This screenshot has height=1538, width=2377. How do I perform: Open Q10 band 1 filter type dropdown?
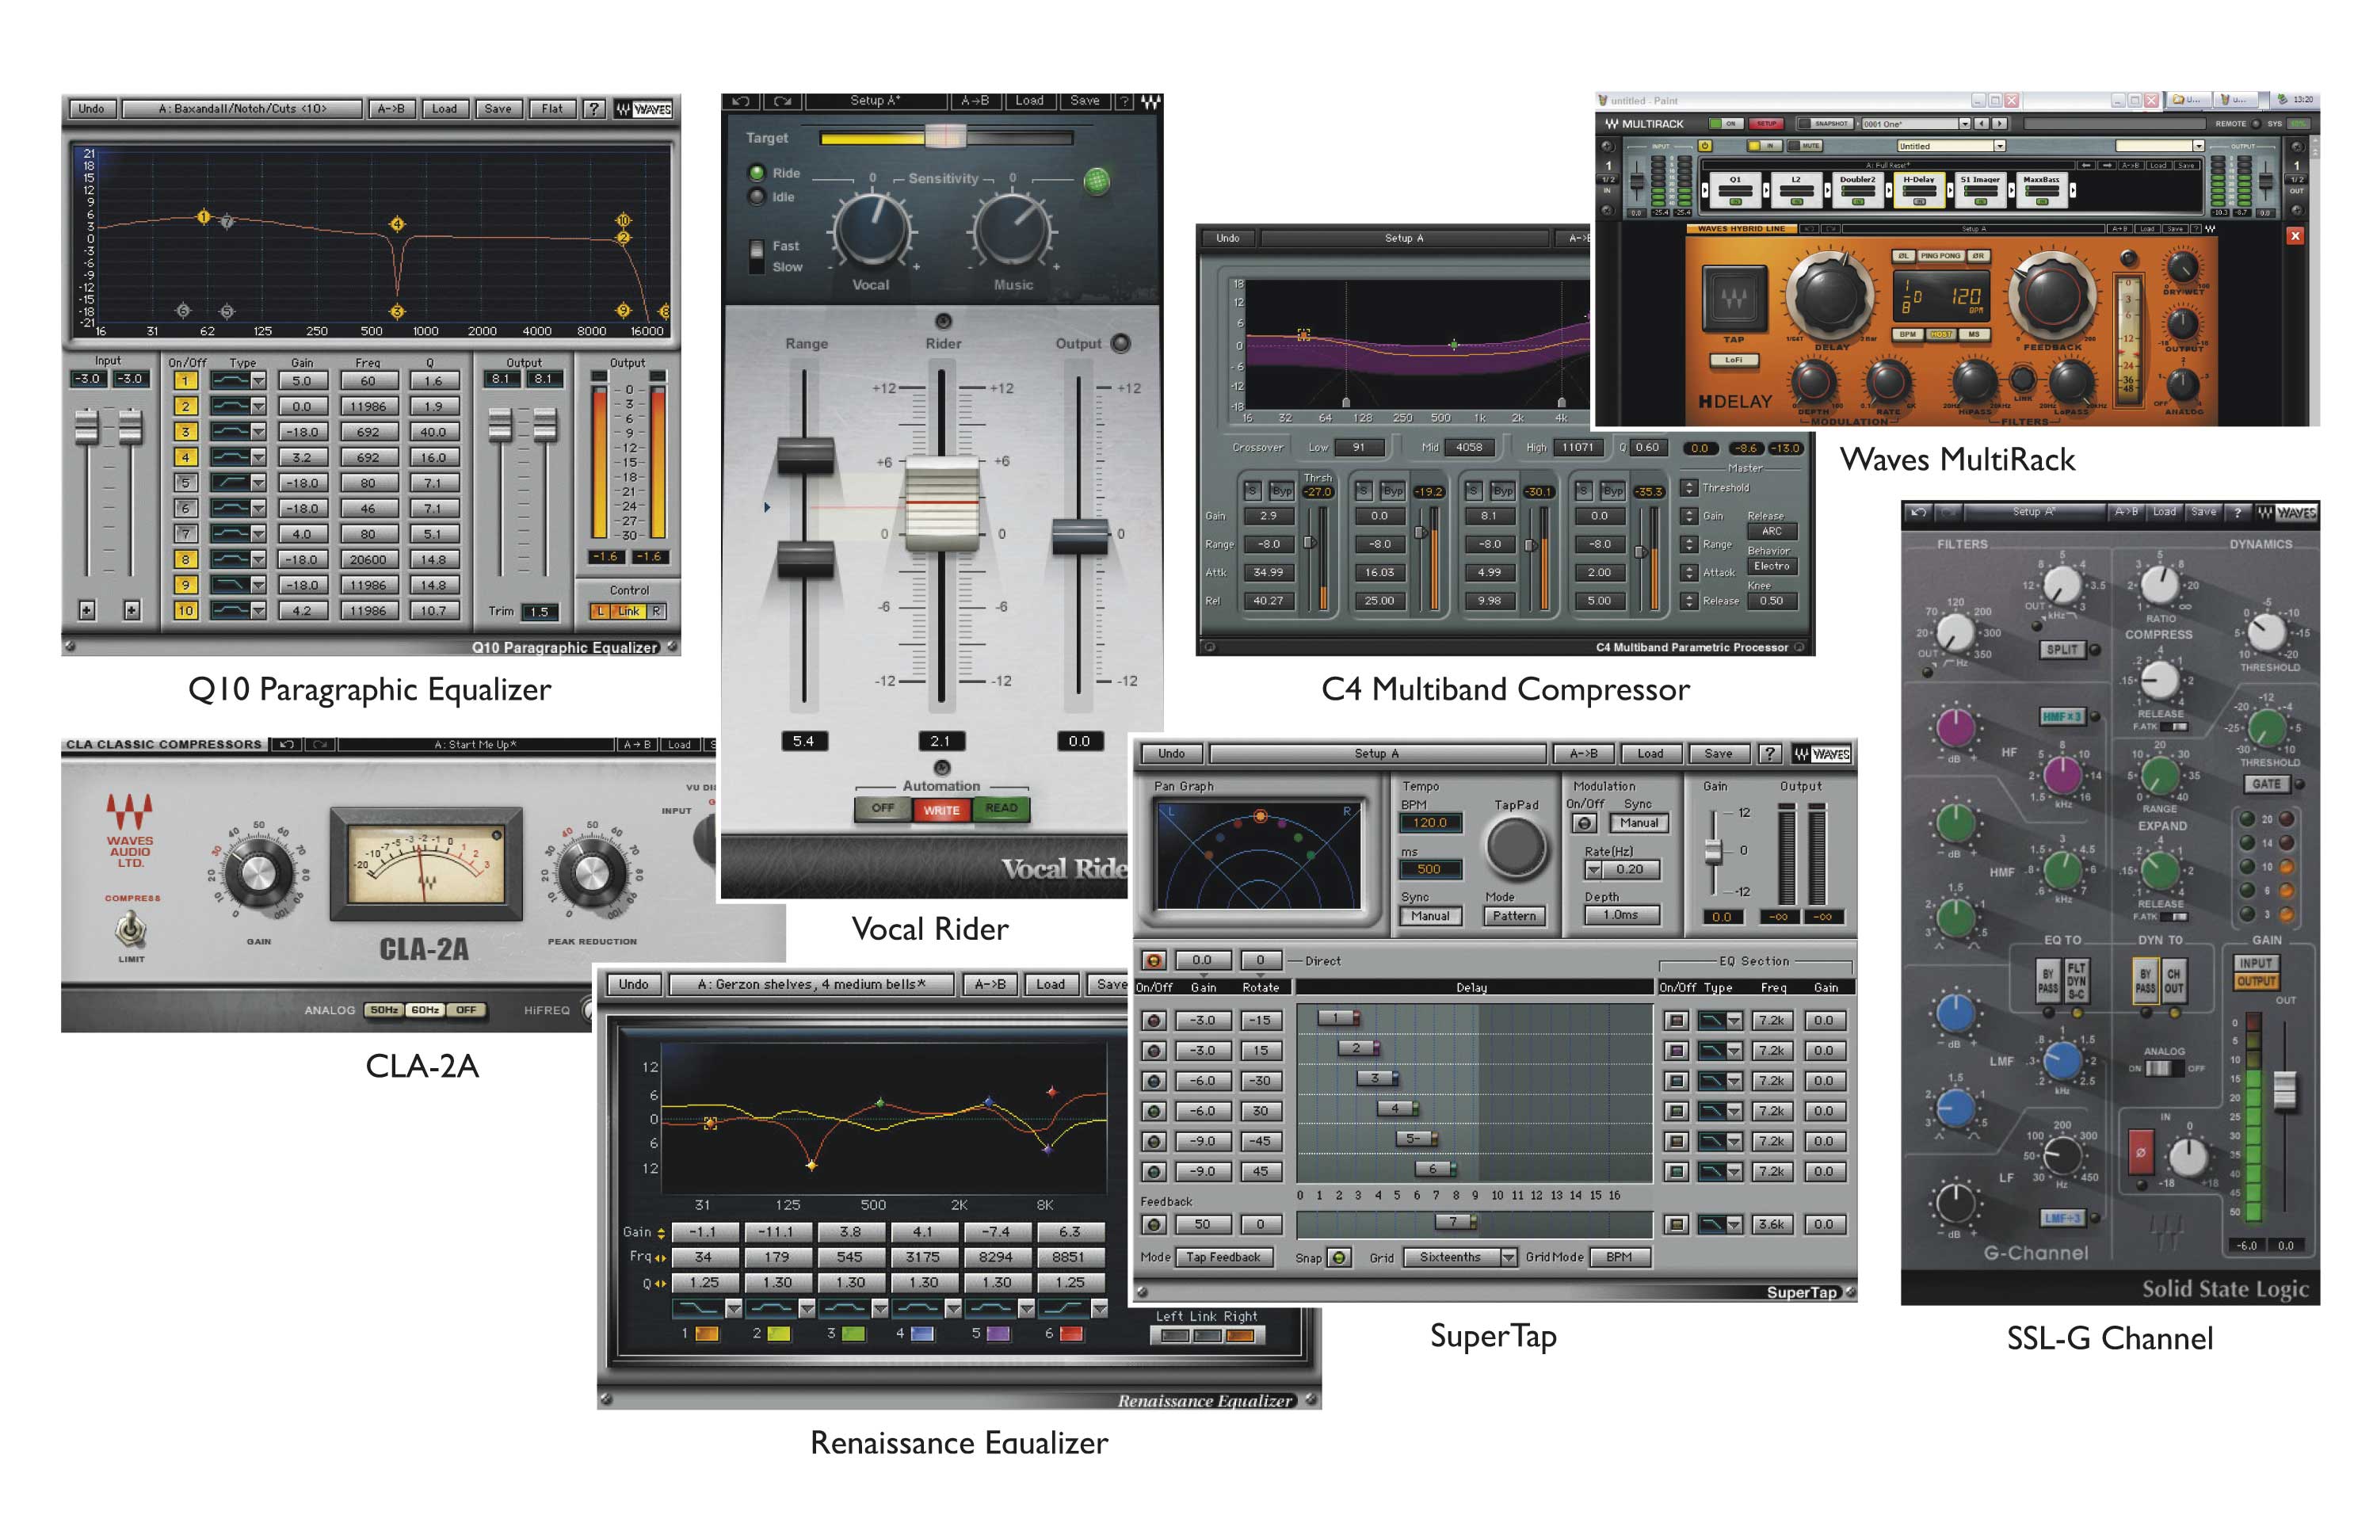(x=258, y=381)
